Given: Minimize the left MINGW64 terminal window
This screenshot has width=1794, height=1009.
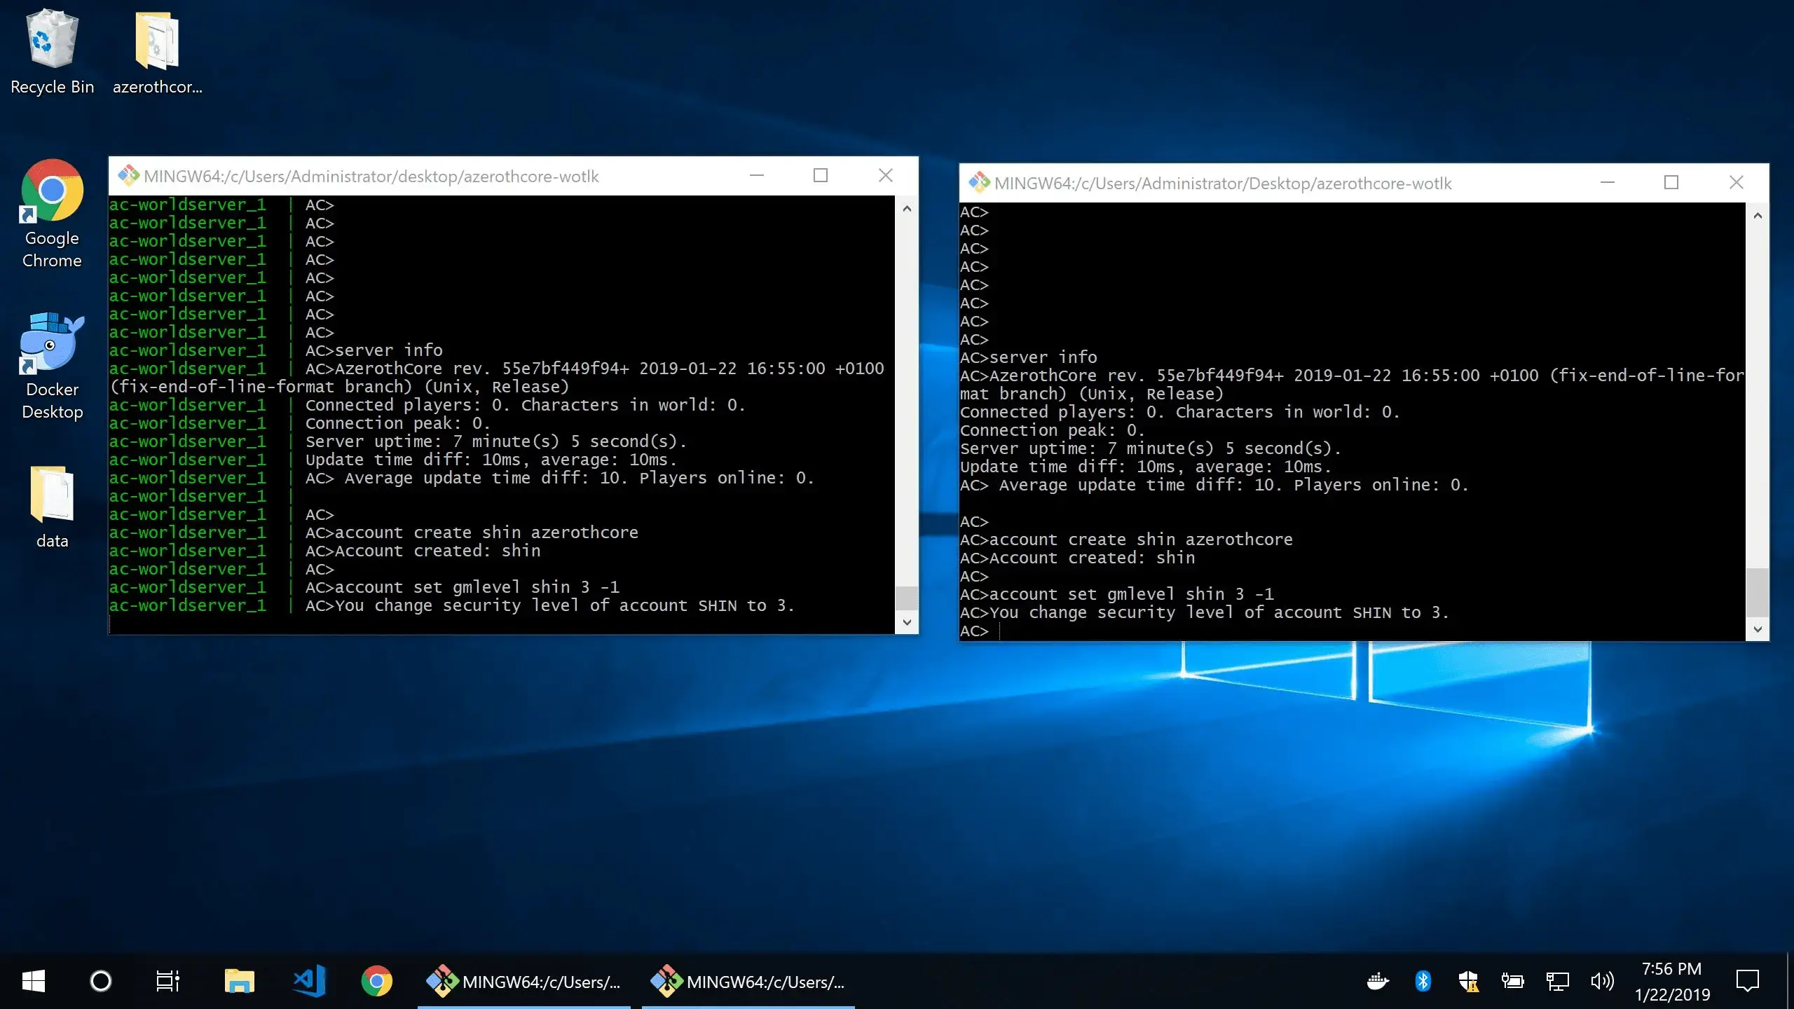Looking at the screenshot, I should (757, 175).
